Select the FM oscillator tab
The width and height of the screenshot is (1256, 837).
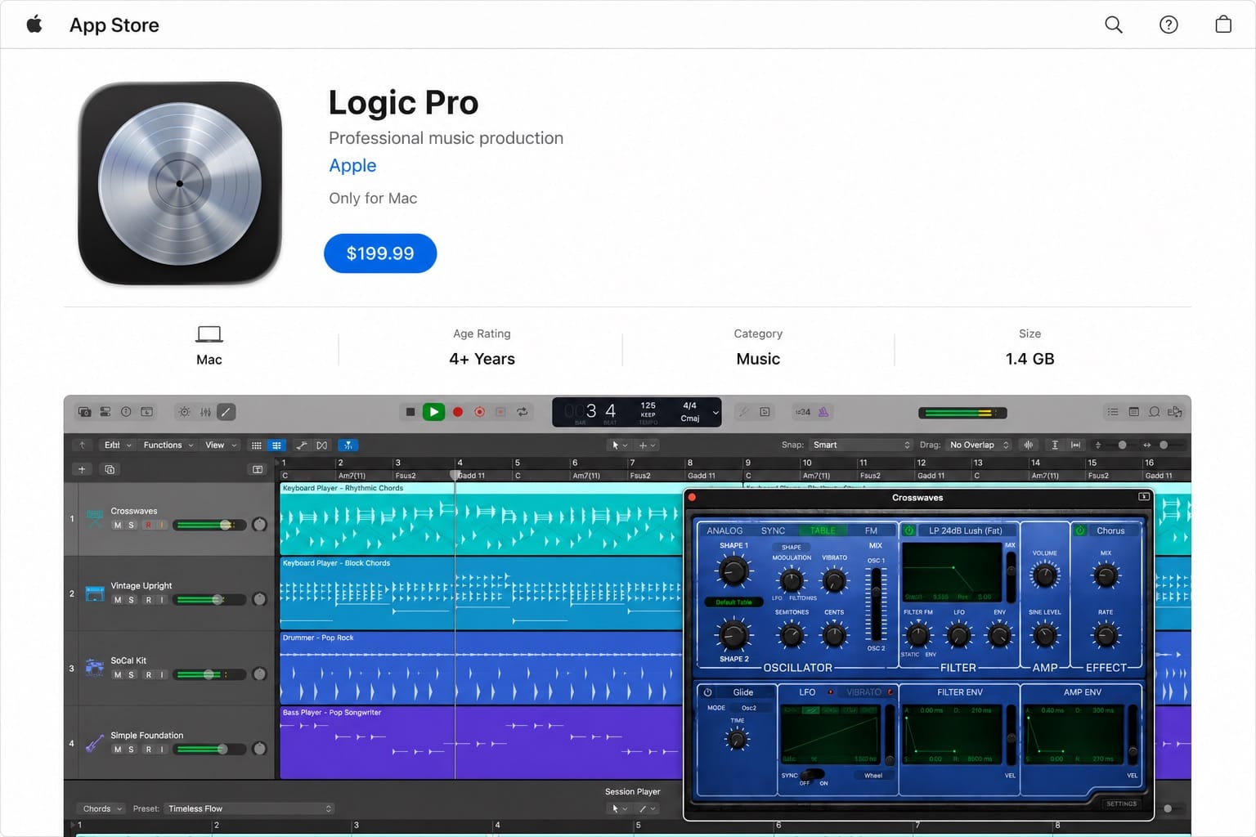point(871,530)
